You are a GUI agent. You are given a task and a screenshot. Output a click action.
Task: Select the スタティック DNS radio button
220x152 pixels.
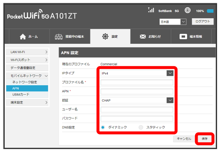point(141,127)
